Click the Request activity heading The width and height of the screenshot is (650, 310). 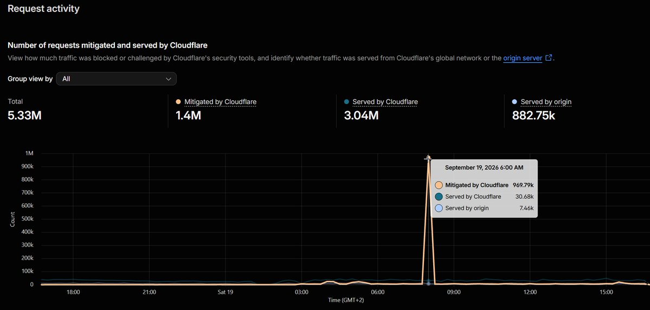pyautogui.click(x=43, y=8)
